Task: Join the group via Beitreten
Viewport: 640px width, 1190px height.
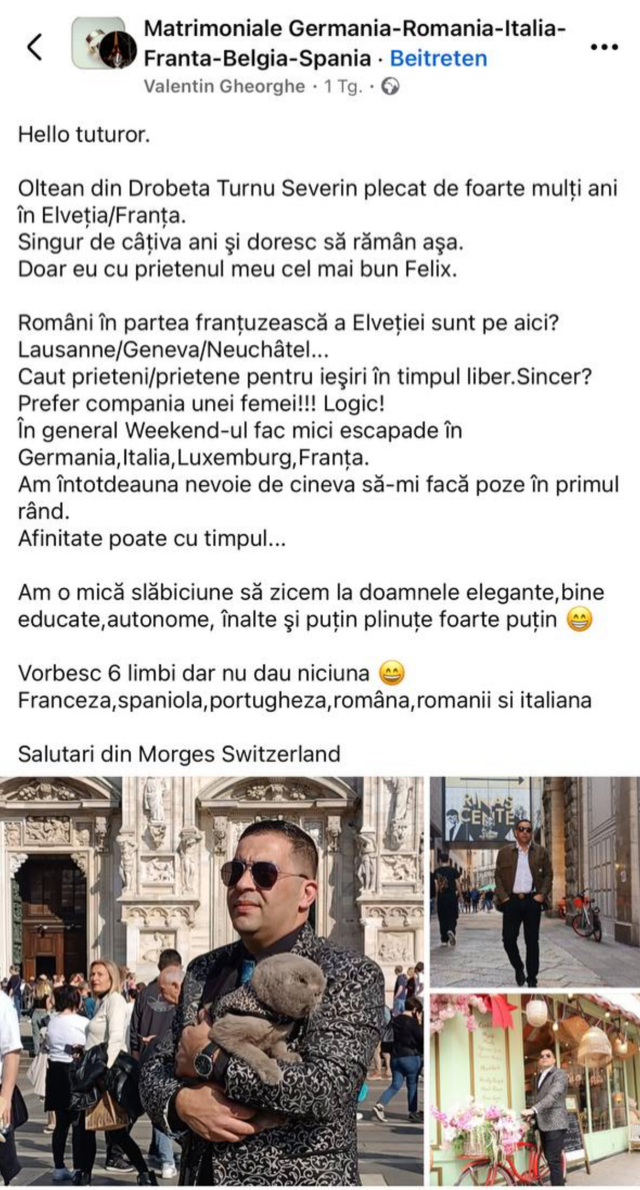Action: (x=439, y=59)
